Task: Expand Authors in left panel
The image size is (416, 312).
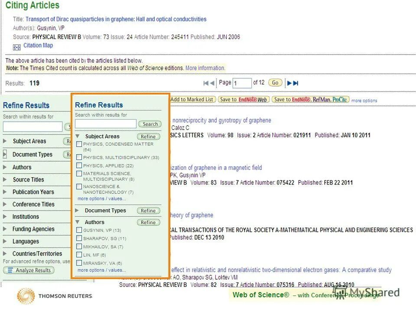Action: (x=5, y=167)
